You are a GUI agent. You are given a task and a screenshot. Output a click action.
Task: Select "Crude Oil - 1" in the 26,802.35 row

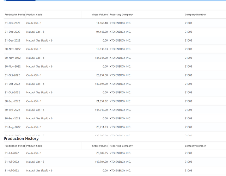34,153
